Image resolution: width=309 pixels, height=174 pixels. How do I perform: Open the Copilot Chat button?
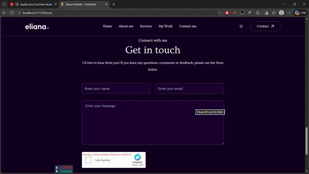pyautogui.click(x=300, y=13)
